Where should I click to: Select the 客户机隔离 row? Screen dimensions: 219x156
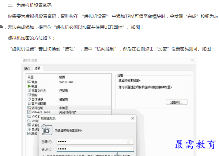tap(69, 104)
